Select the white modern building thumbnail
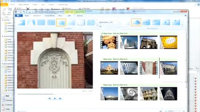This screenshot has height=112, width=200. click(x=129, y=42)
